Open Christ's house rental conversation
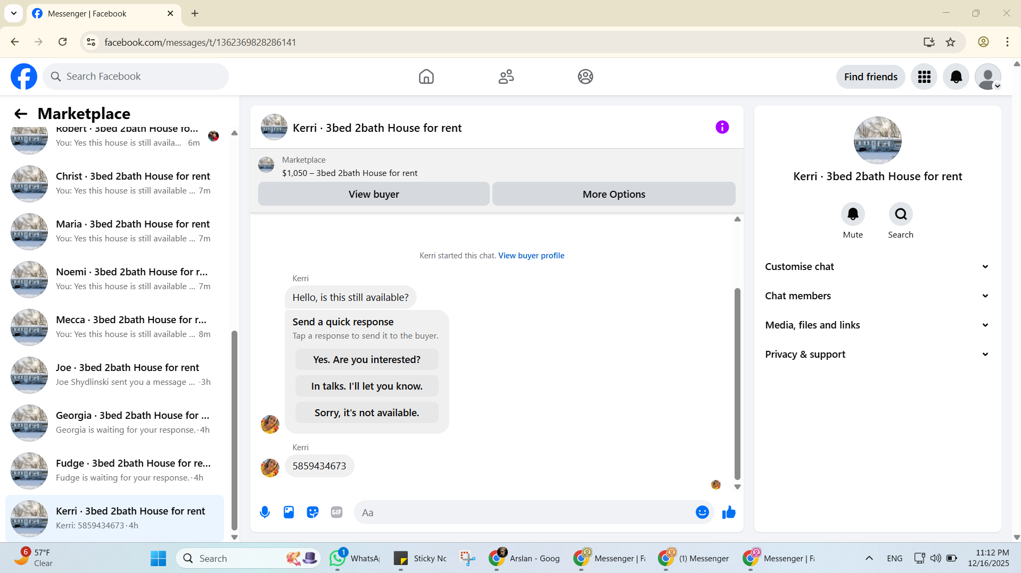1021x573 pixels. coord(114,184)
